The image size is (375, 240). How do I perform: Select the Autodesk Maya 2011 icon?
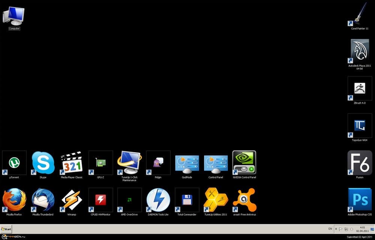tap(360, 51)
